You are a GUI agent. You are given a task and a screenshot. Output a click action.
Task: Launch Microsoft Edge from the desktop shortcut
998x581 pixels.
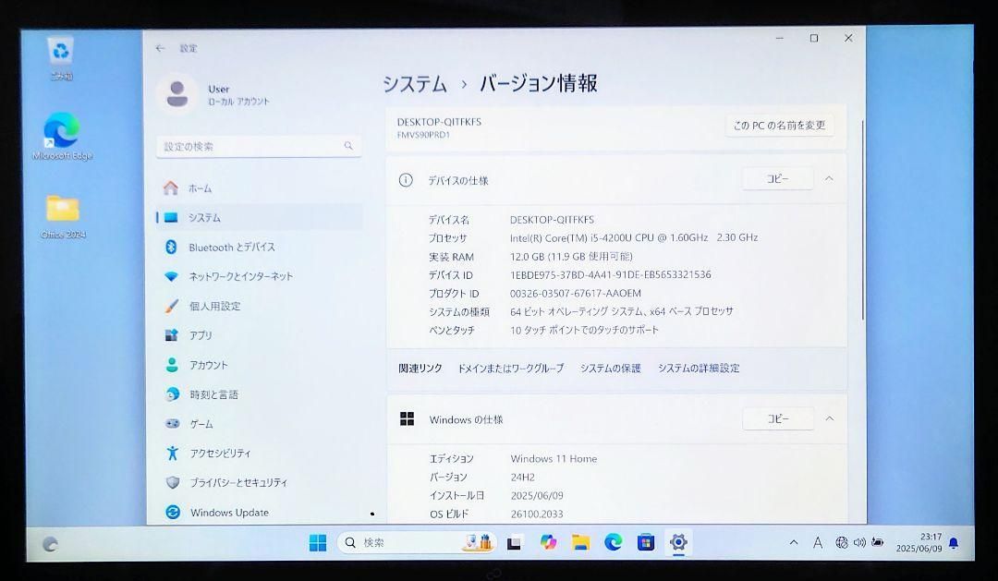(63, 136)
